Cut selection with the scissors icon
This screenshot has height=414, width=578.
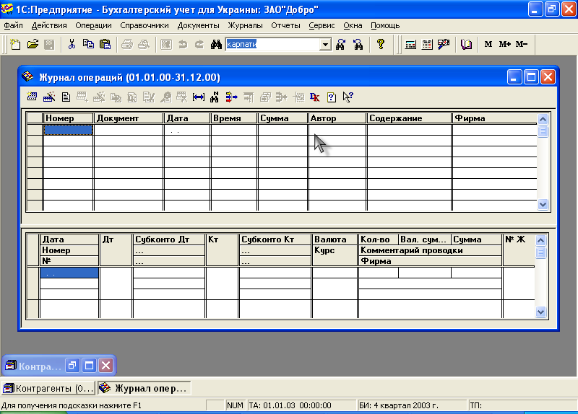coord(72,45)
